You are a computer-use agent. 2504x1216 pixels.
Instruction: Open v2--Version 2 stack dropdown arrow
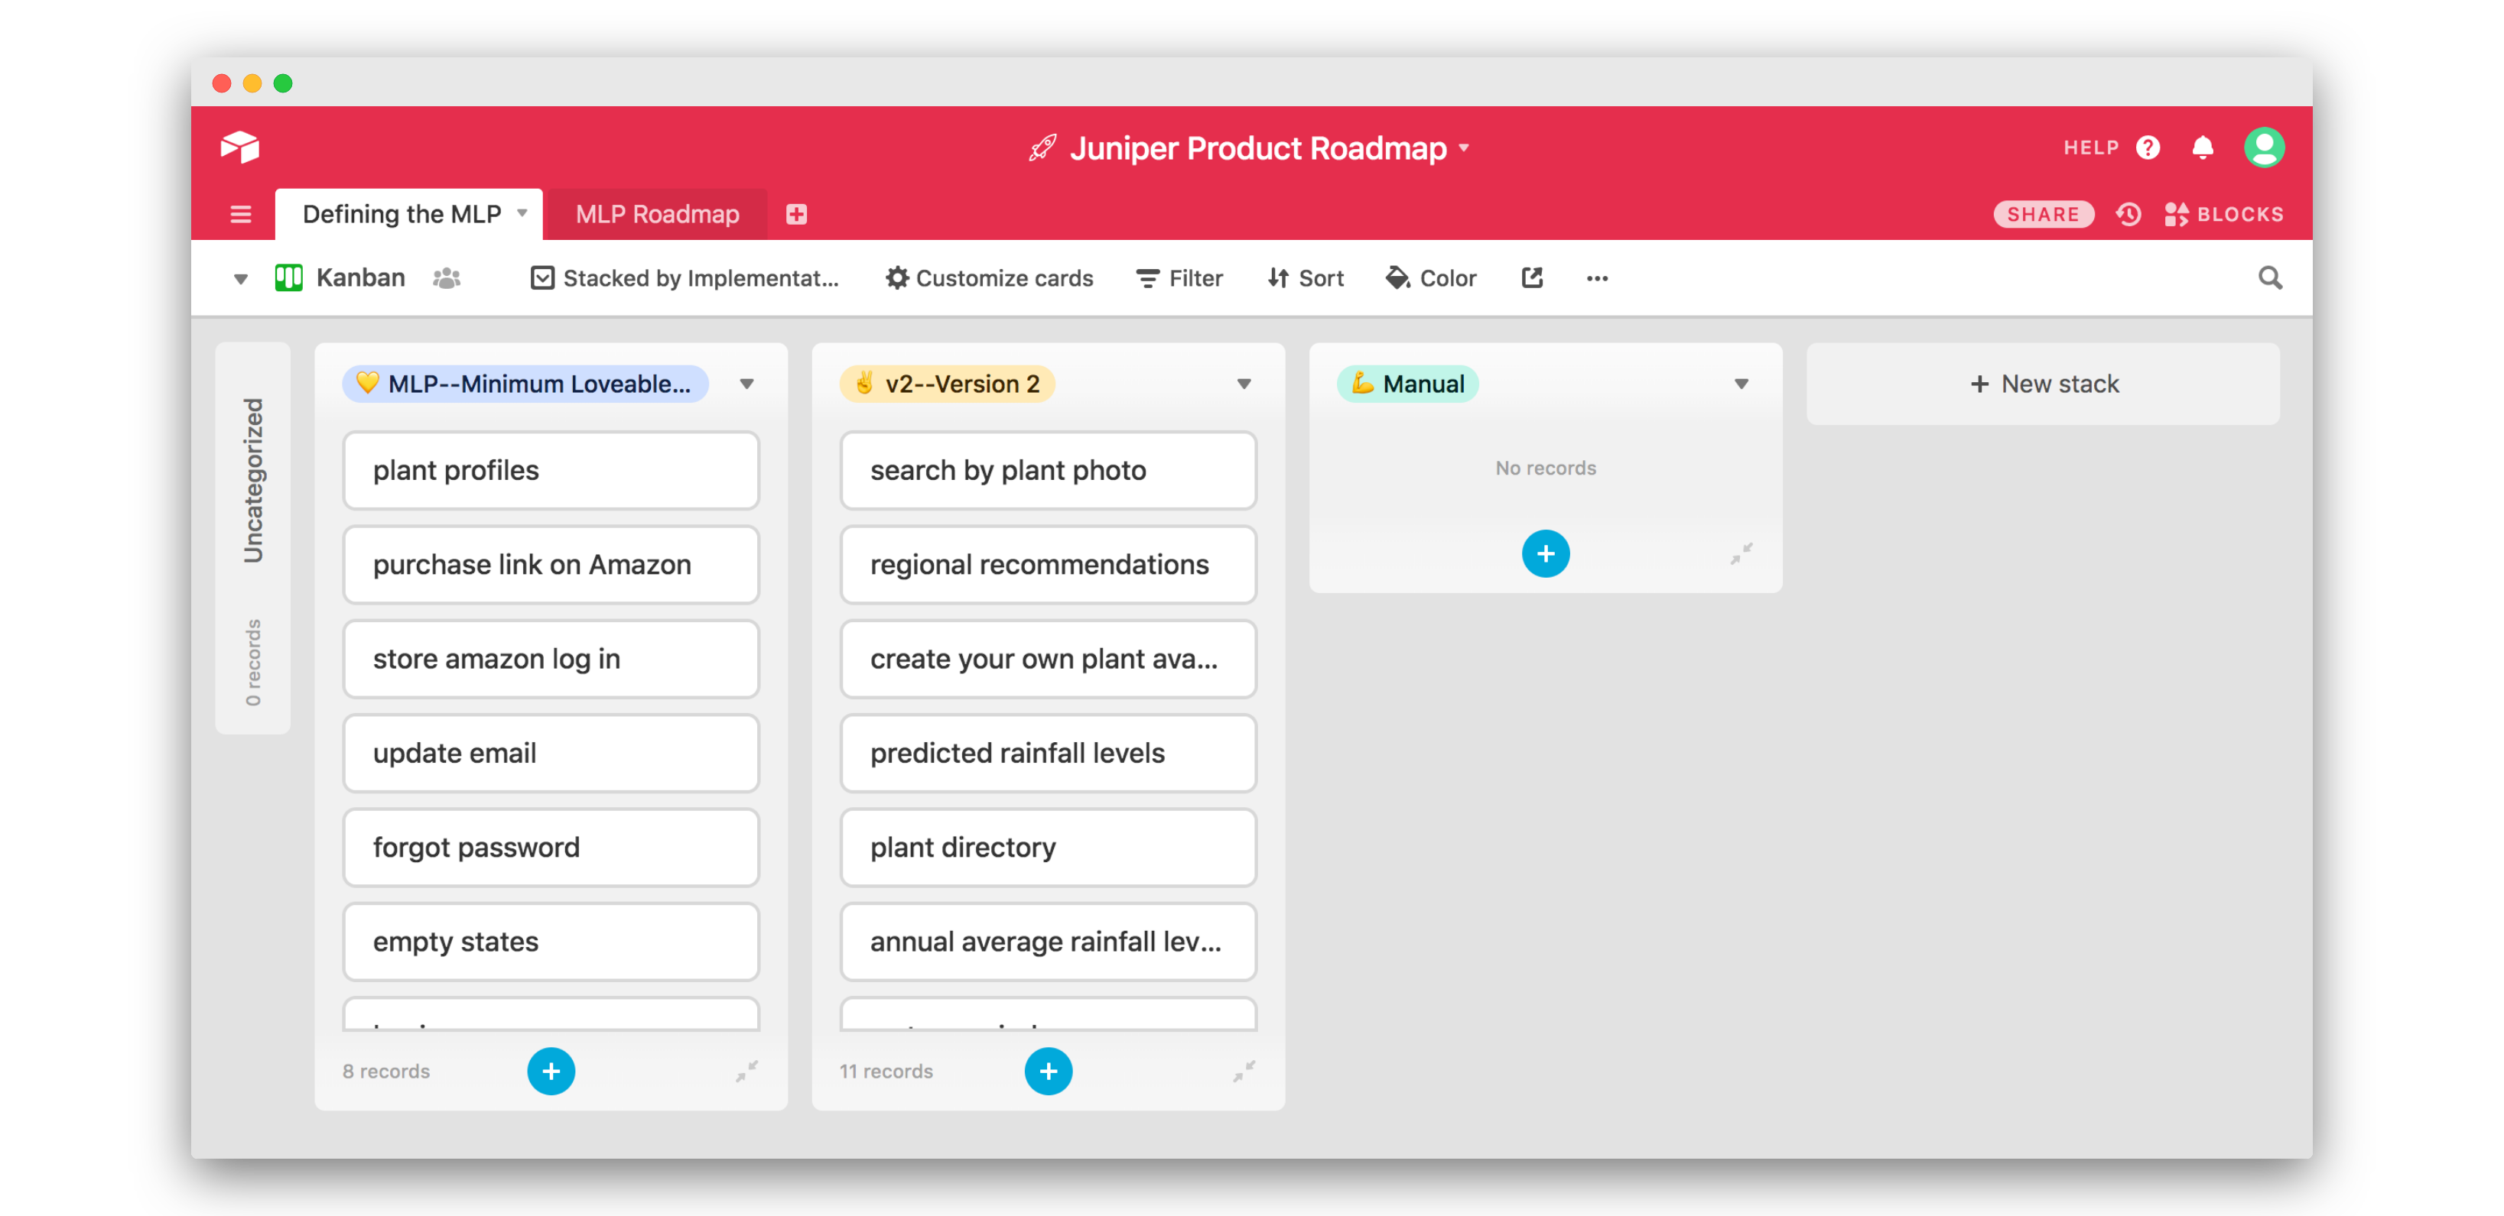[x=1244, y=384]
